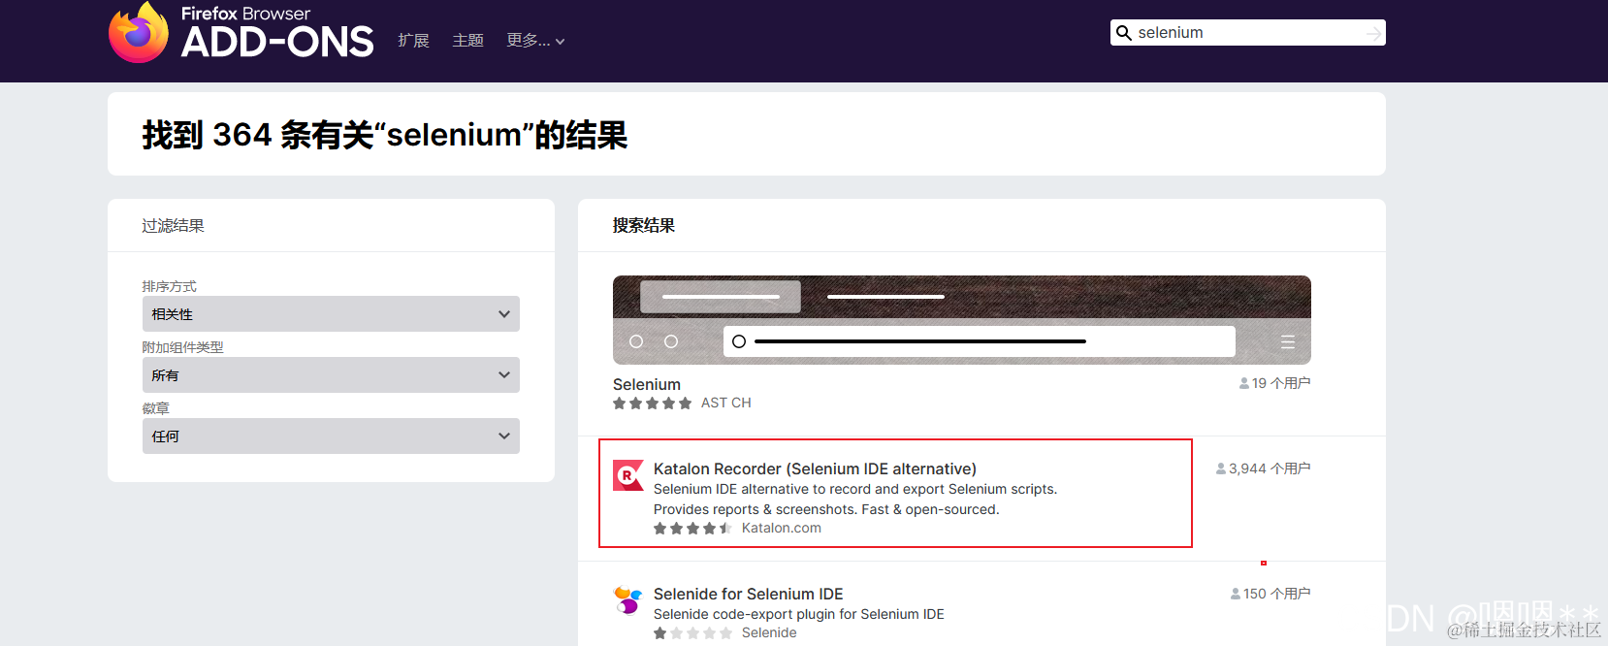Click the 3,944 个用户 count
The height and width of the screenshot is (646, 1608).
click(x=1263, y=468)
